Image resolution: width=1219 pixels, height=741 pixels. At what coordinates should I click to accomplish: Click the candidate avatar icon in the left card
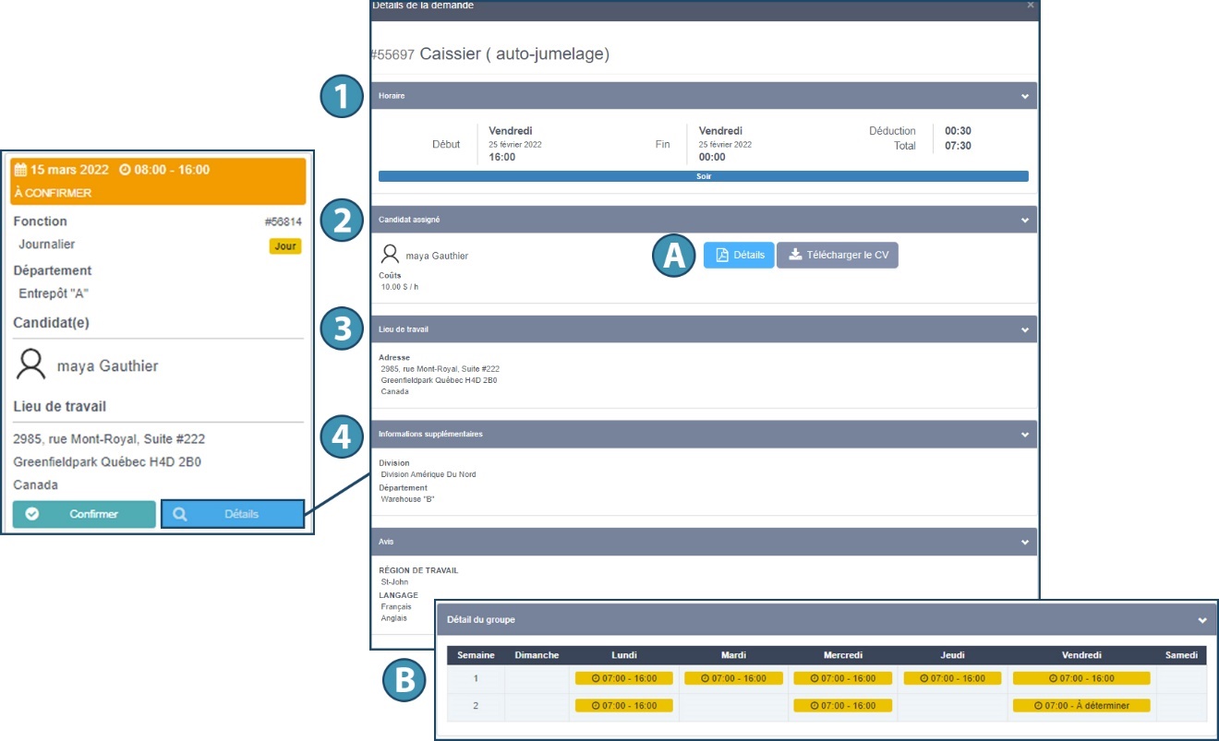point(31,365)
